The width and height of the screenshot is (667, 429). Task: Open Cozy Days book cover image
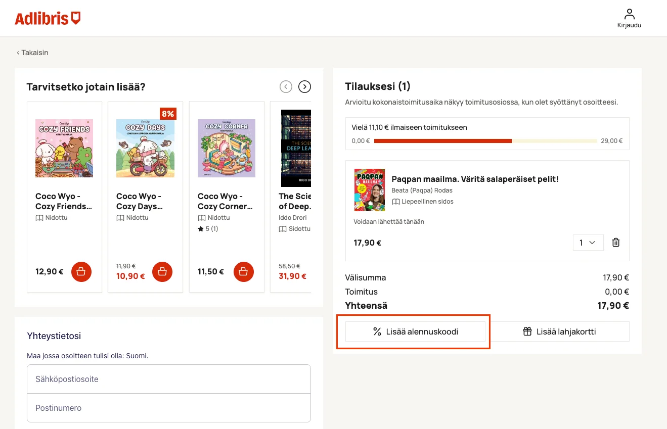tap(146, 149)
